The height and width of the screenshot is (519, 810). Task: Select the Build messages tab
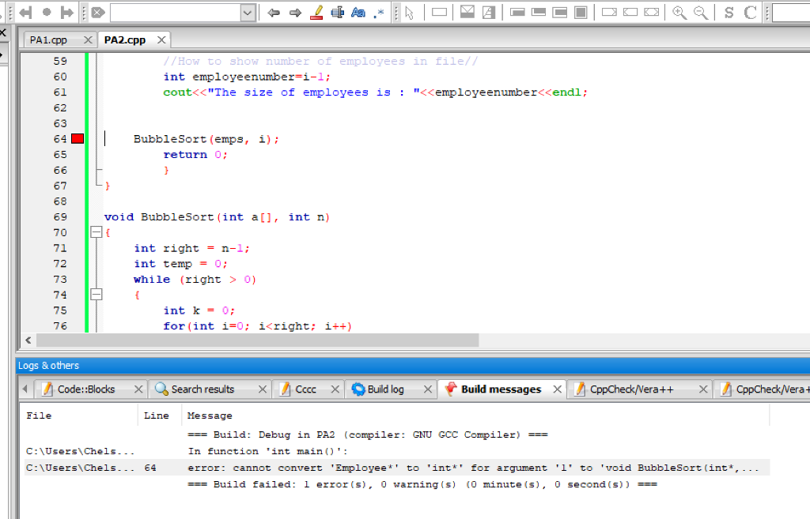(501, 389)
